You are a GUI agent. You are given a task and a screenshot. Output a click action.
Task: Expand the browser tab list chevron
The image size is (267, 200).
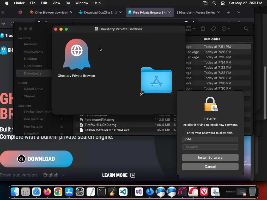click(239, 12)
